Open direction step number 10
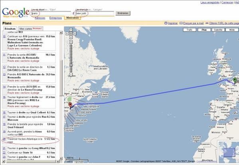The image size is (239, 165). click(x=4, y=37)
